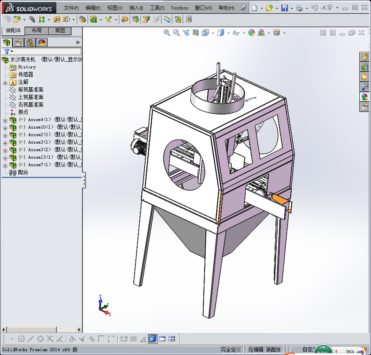Open the New document dropdown arrow

[262, 8]
